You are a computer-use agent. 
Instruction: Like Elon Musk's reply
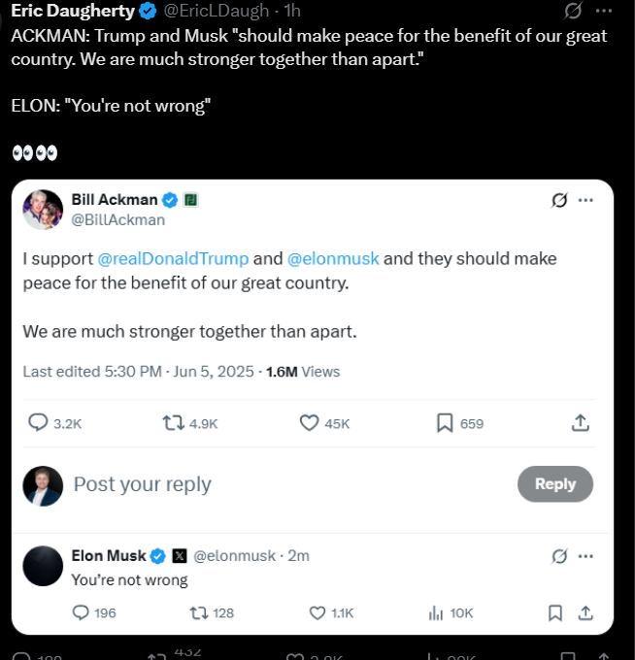coord(317,612)
